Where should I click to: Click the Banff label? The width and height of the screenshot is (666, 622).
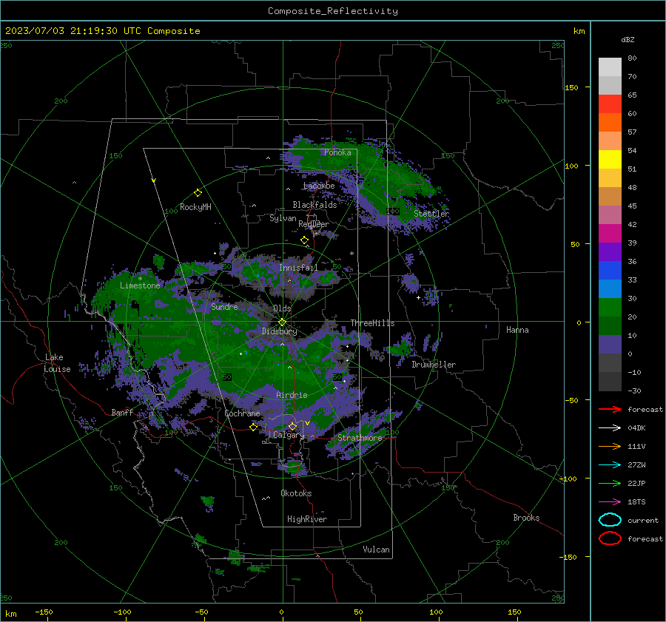coord(122,413)
